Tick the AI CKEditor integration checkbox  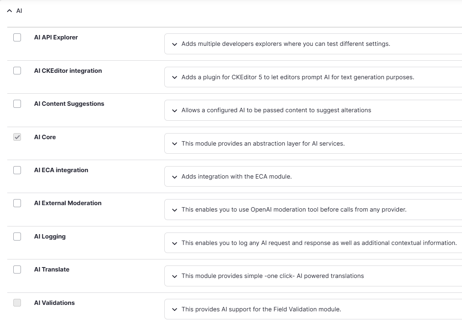click(17, 71)
